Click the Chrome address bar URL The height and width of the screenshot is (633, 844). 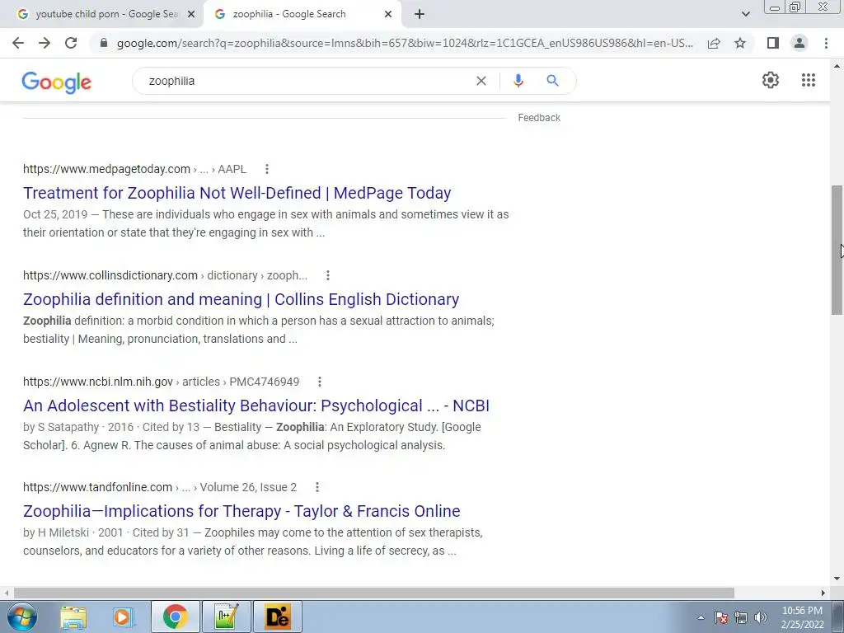[405, 43]
